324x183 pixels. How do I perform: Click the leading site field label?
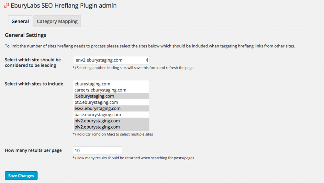(33, 62)
